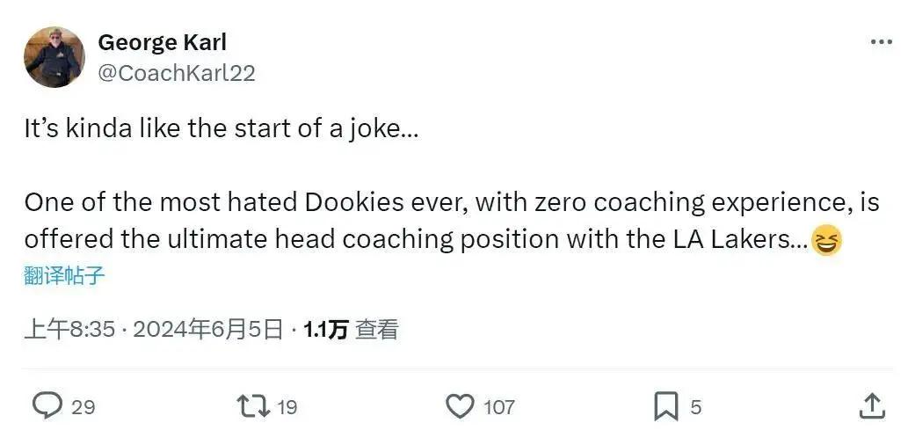Open the @CoachKarl22 handle link
Screen dimensions: 908x430
177,74
